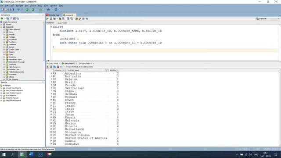Screen dimensions: 281x158
Task: Click the Save icon in main toolbar
Action: pos(9,10)
